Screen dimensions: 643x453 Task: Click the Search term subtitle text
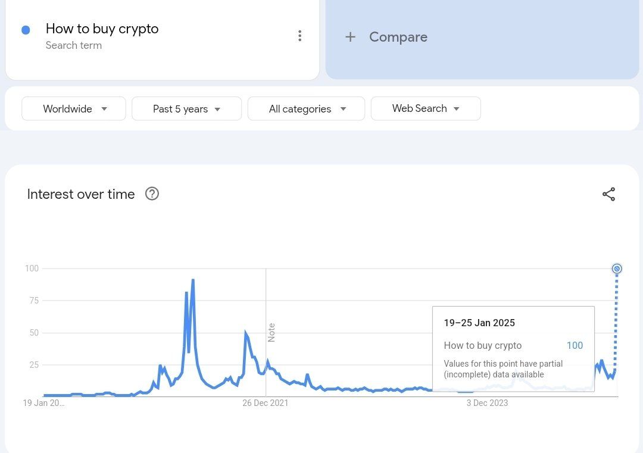[x=73, y=45]
